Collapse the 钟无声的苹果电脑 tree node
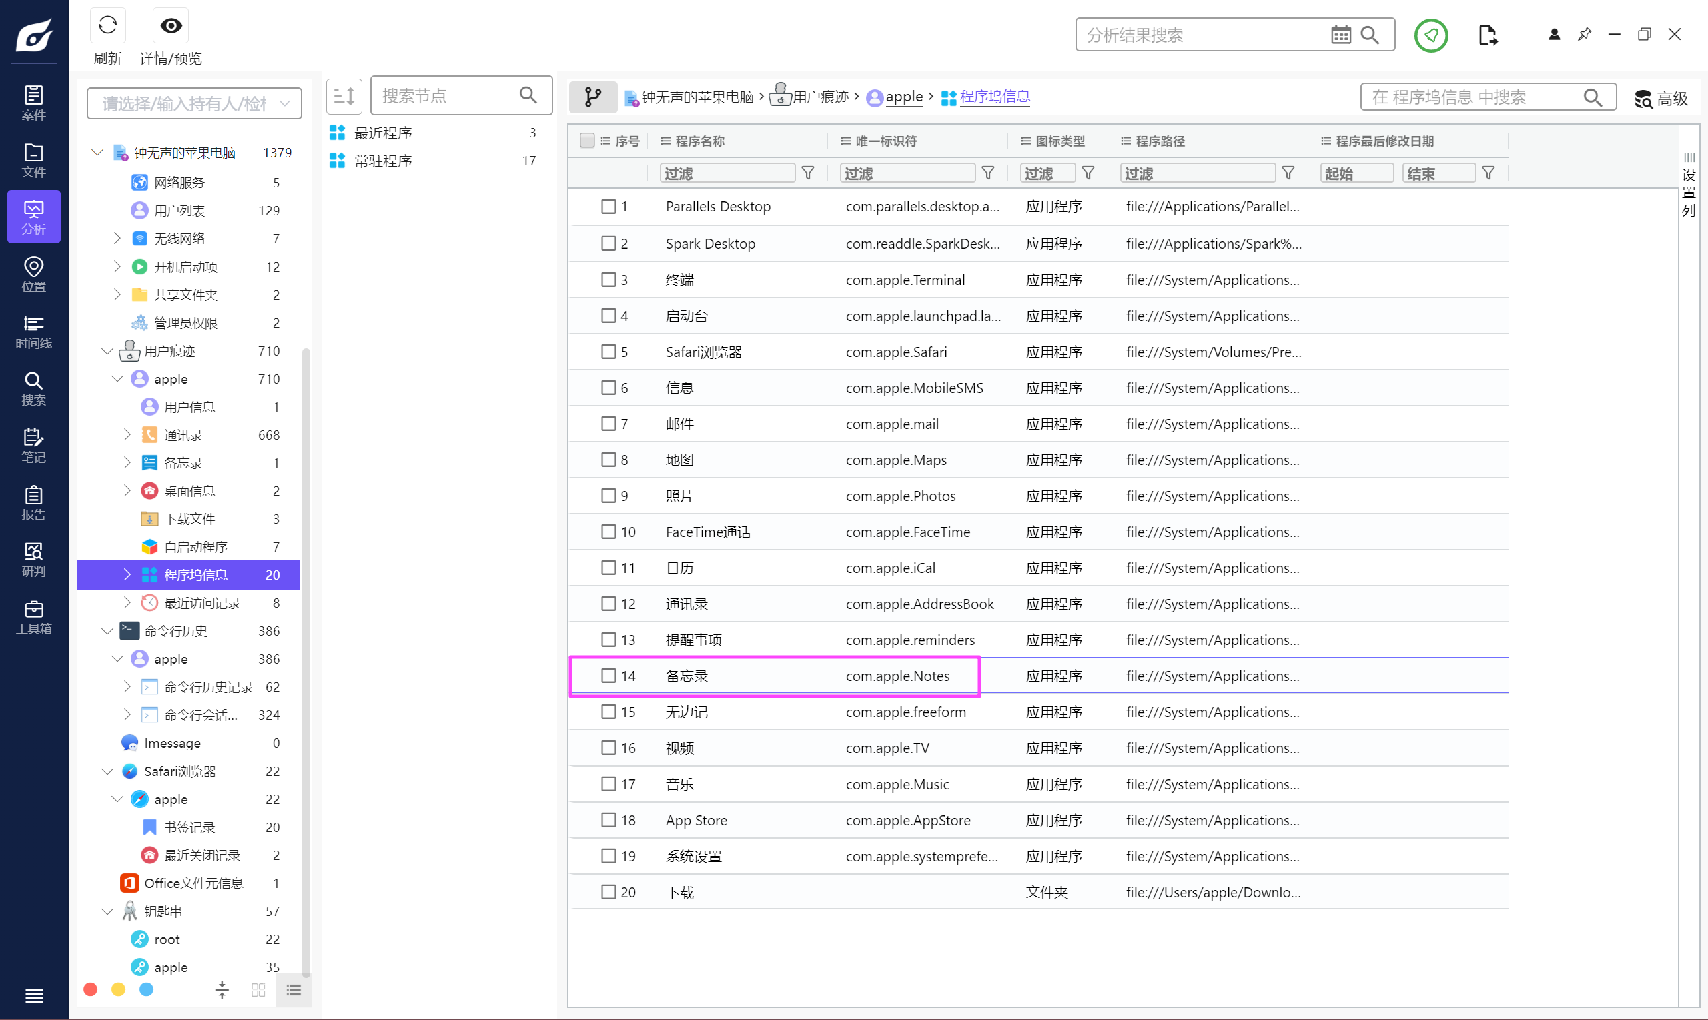The height and width of the screenshot is (1020, 1708). coord(97,153)
